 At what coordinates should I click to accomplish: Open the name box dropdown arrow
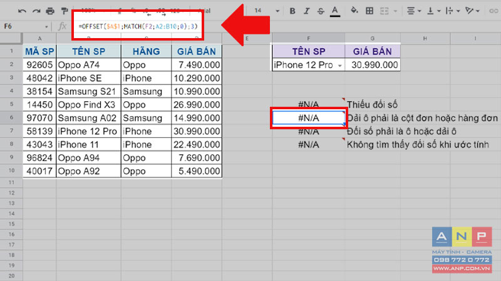point(46,27)
